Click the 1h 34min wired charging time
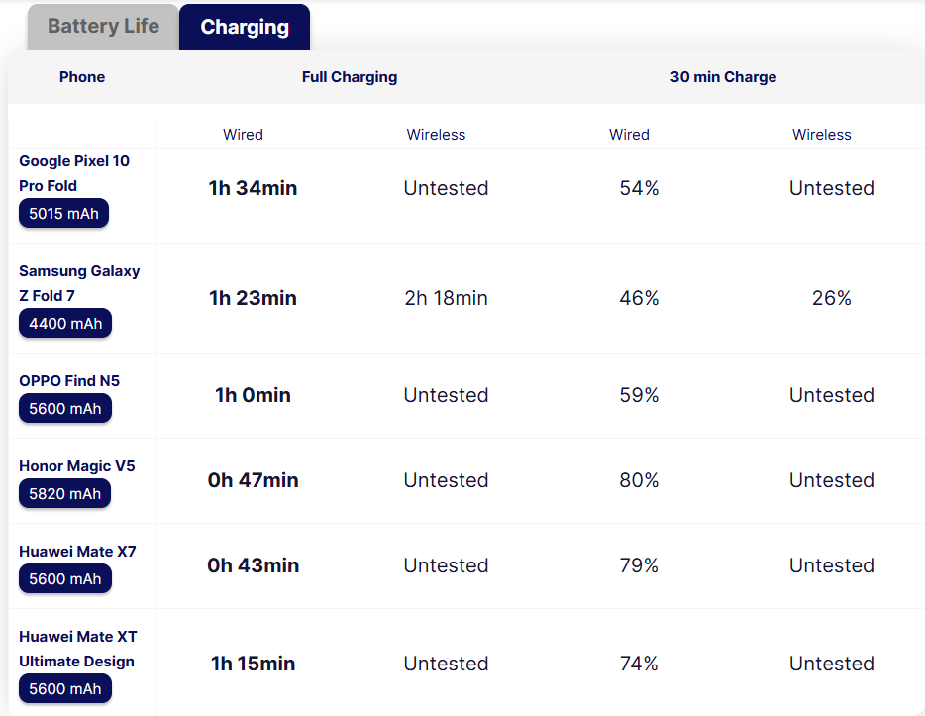The height and width of the screenshot is (716, 925). 253,188
